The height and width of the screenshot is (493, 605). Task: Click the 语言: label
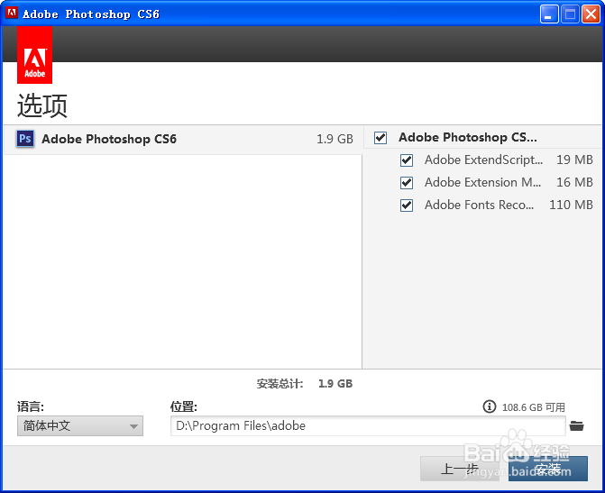point(31,406)
